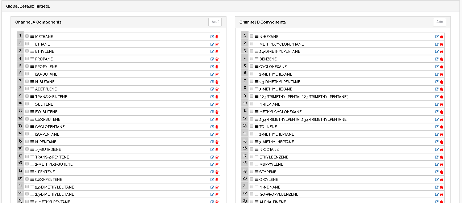This screenshot has width=462, height=203.
Task: Delete the TOLUENE component row
Action: 442,127
